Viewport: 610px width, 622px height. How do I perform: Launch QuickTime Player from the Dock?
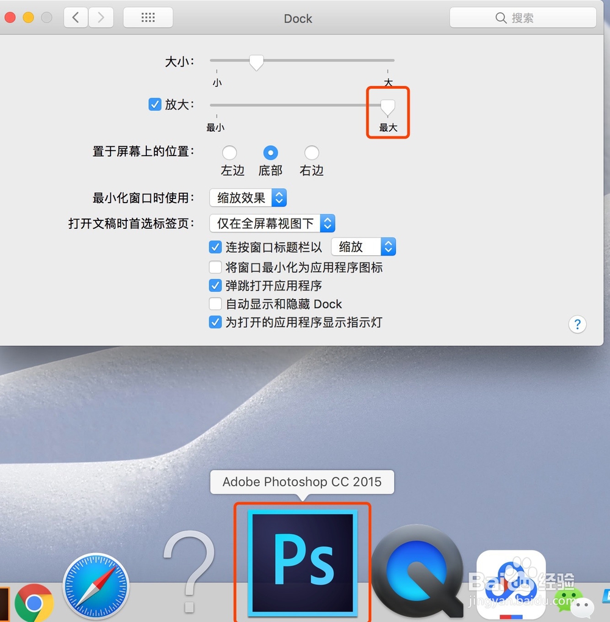pyautogui.click(x=418, y=571)
